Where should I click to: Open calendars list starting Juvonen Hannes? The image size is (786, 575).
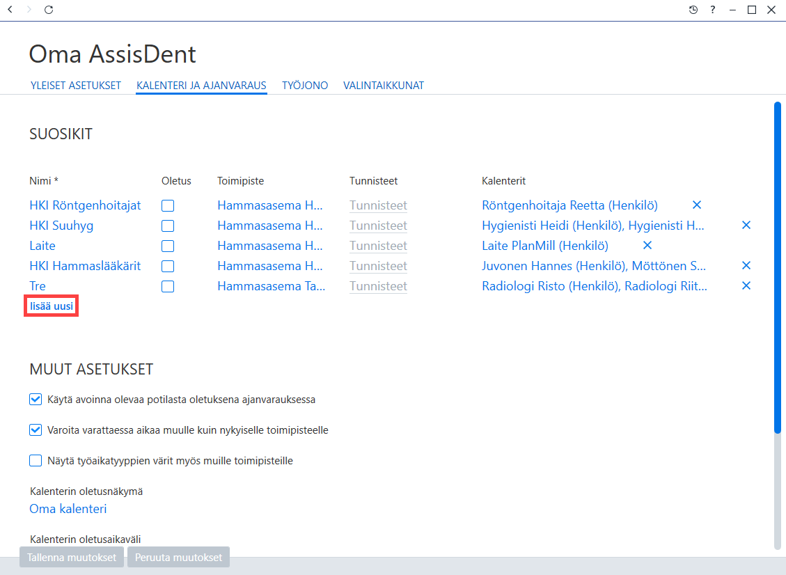pos(594,266)
